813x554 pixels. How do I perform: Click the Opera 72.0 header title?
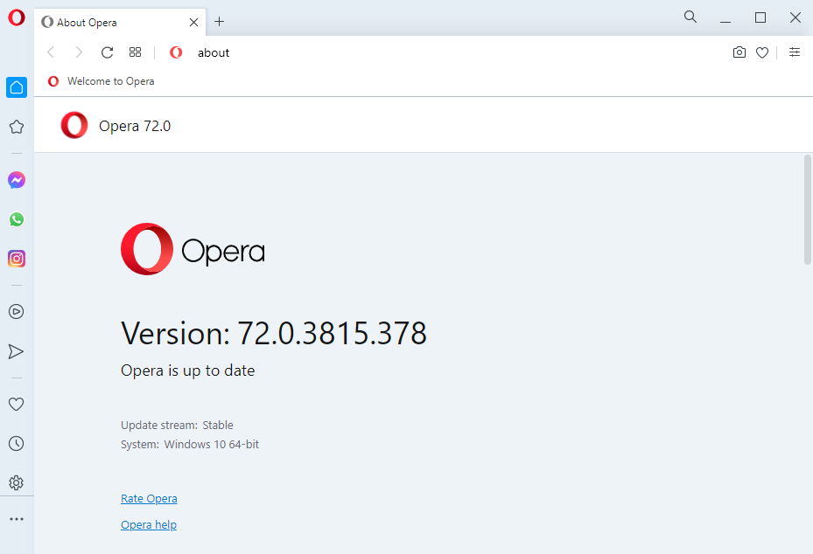pyautogui.click(x=135, y=126)
